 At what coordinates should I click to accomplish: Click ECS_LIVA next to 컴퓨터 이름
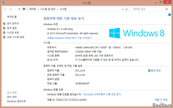(80, 71)
